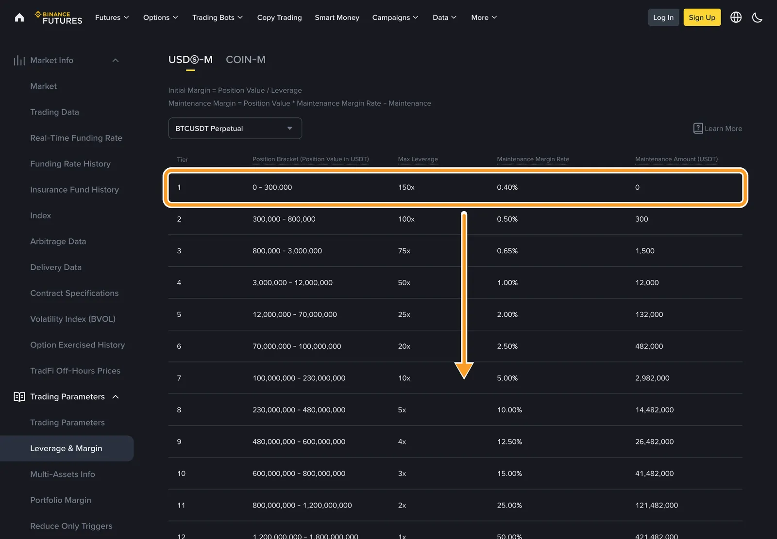
Task: Open the Trading Bots dropdown
Action: (x=218, y=17)
